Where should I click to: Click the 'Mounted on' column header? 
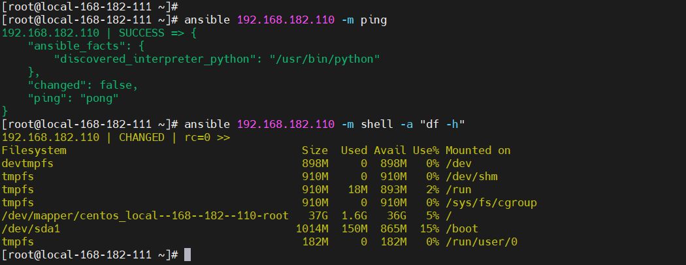[x=478, y=150]
